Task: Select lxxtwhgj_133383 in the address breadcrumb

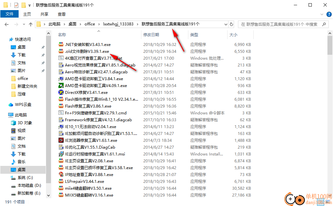Action: [x=118, y=24]
